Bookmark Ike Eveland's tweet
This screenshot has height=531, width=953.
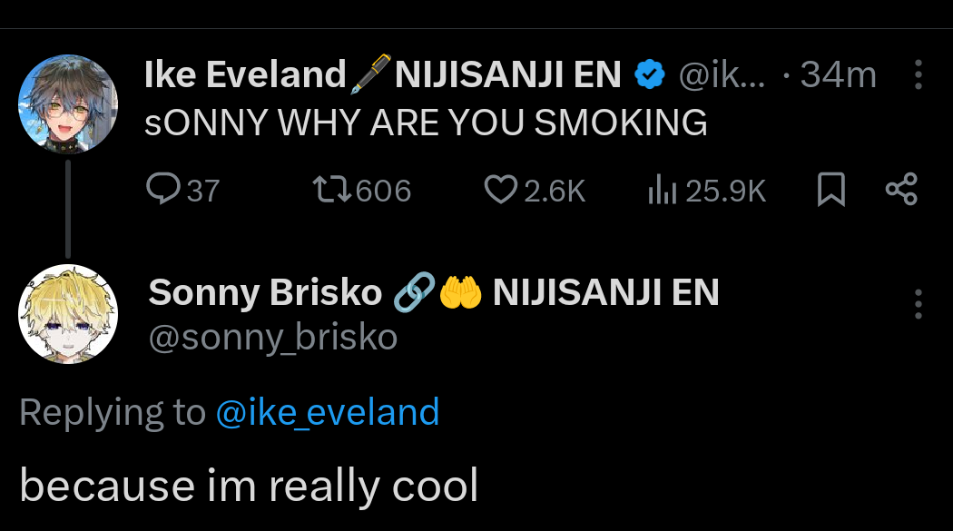coord(831,190)
